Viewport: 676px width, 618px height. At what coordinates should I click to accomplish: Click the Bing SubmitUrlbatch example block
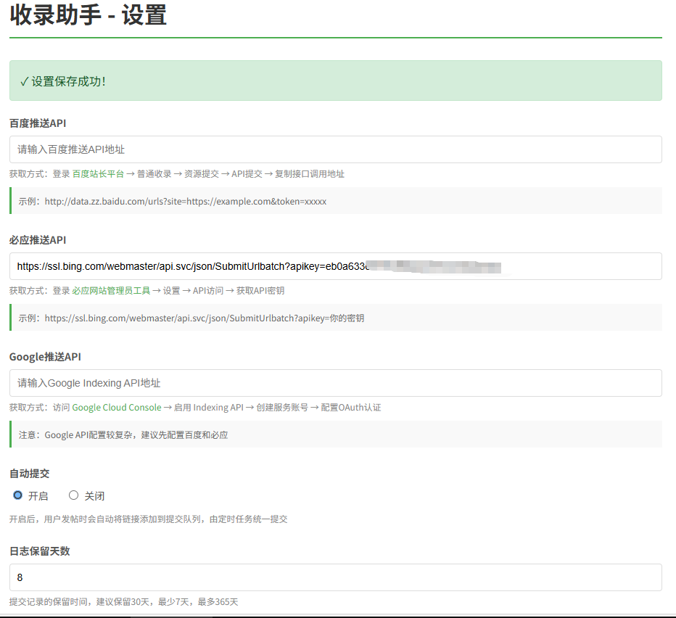[x=335, y=318]
